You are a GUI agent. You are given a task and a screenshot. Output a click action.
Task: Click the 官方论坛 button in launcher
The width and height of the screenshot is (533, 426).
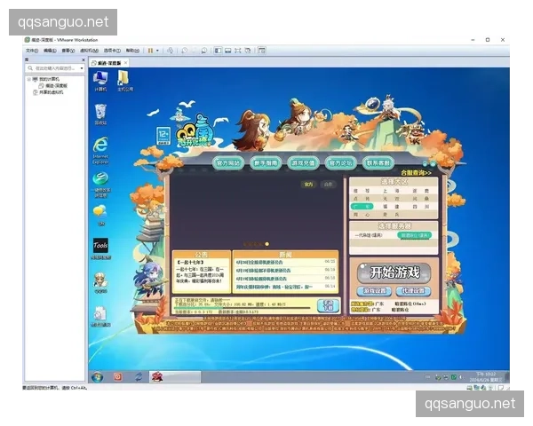point(340,163)
